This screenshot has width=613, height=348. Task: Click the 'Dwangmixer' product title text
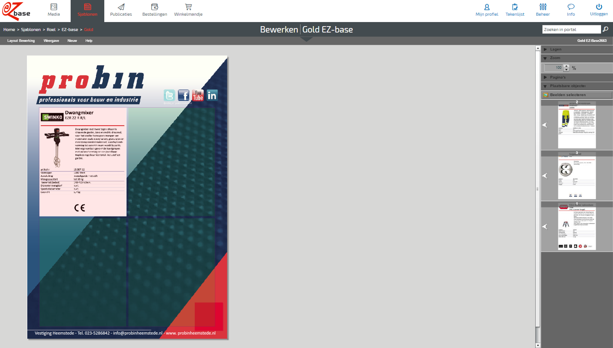tap(79, 112)
